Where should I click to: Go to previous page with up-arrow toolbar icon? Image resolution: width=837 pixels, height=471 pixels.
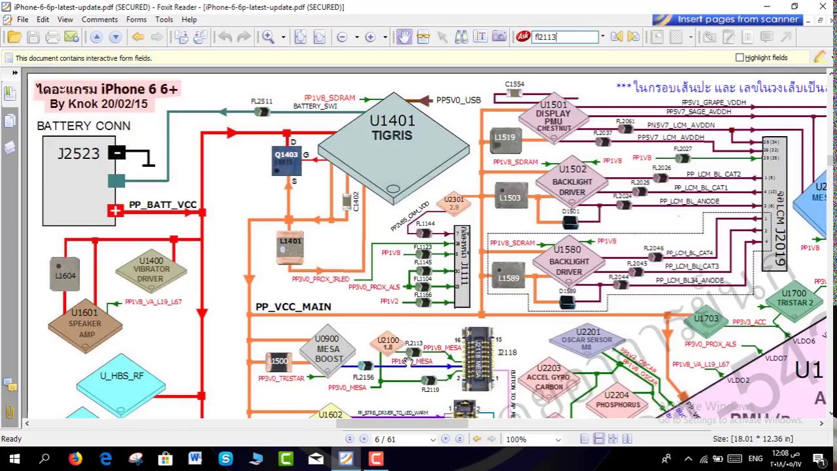[x=96, y=37]
